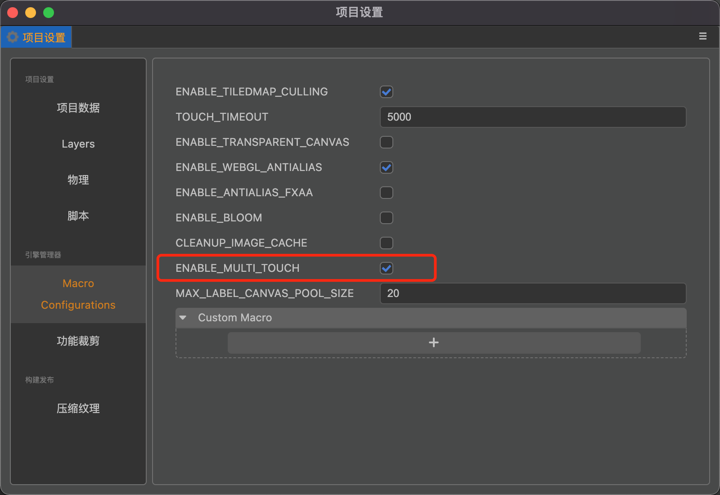Screen dimensions: 720x495
Task: Open 功能裁剪 settings section
Action: tap(78, 341)
